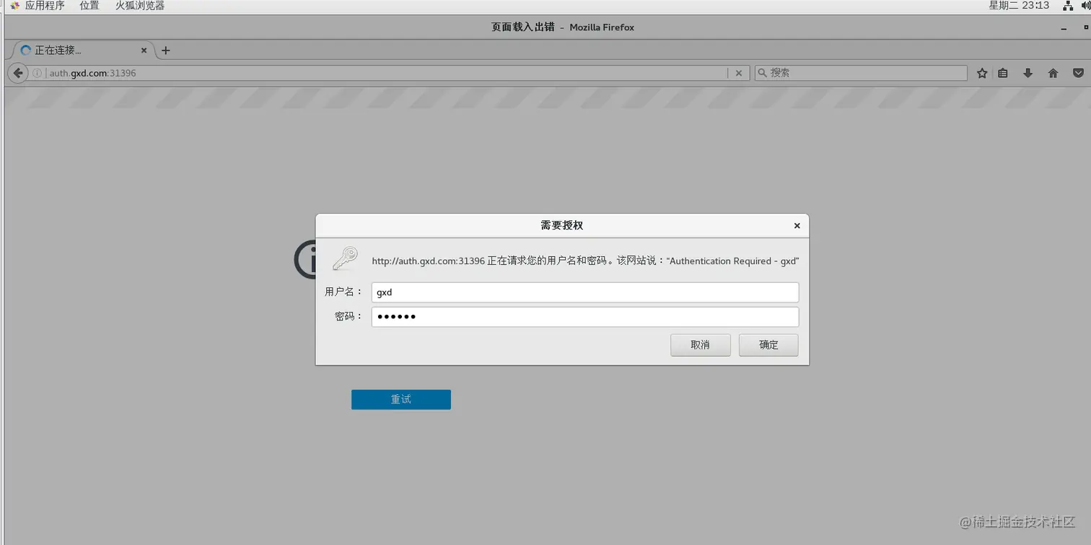Screen dimensions: 1091x545
Task: Click the network status tray icon
Action: pyautogui.click(x=1068, y=6)
